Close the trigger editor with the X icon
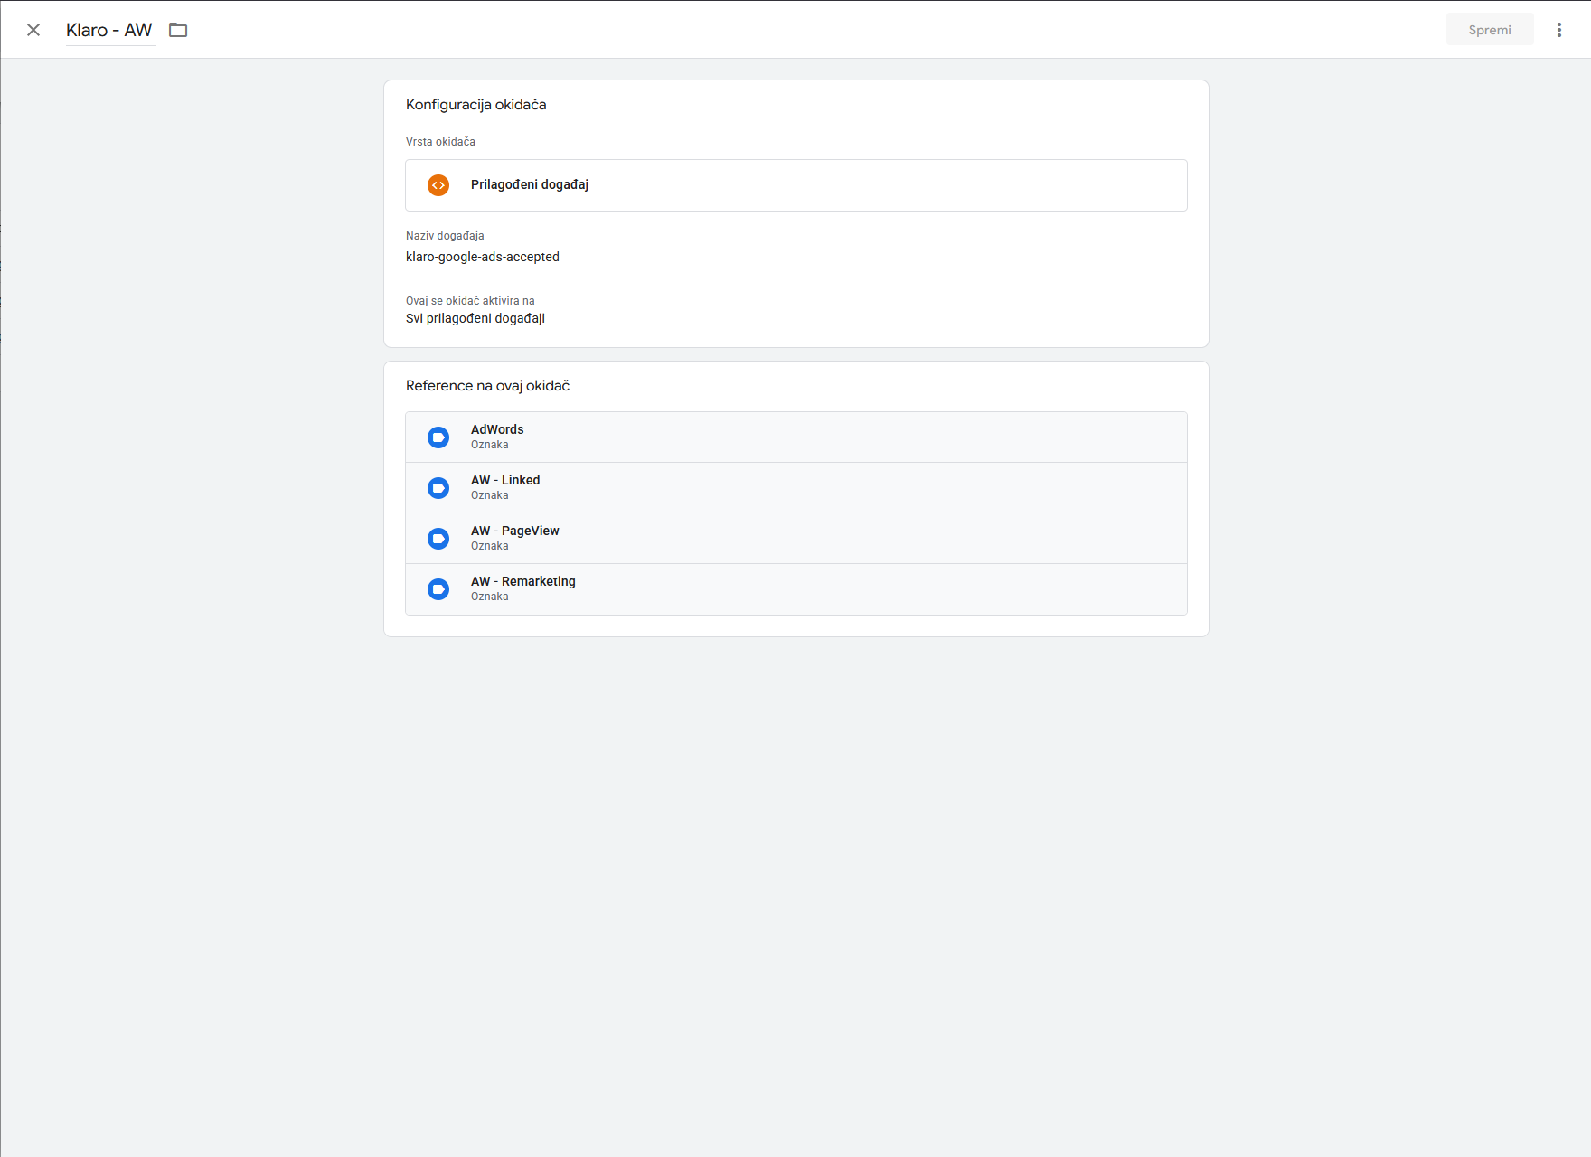Screen dimensions: 1591x1157 tap(33, 30)
